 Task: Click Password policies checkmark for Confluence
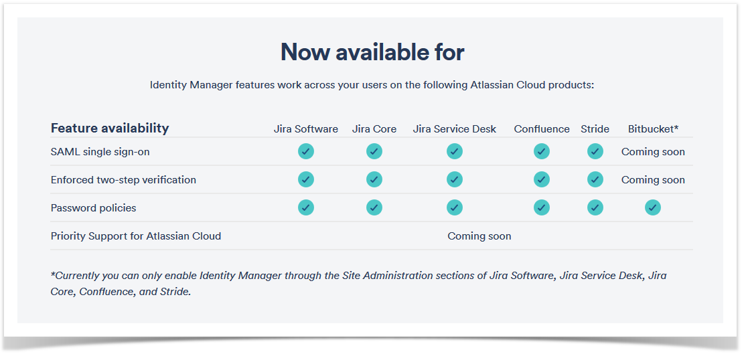[x=542, y=207]
